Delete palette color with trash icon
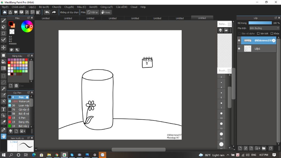 pyautogui.click(x=16, y=86)
